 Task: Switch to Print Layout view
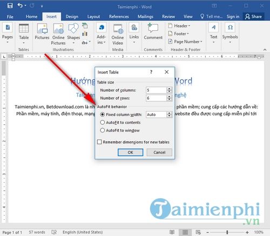tap(185, 232)
